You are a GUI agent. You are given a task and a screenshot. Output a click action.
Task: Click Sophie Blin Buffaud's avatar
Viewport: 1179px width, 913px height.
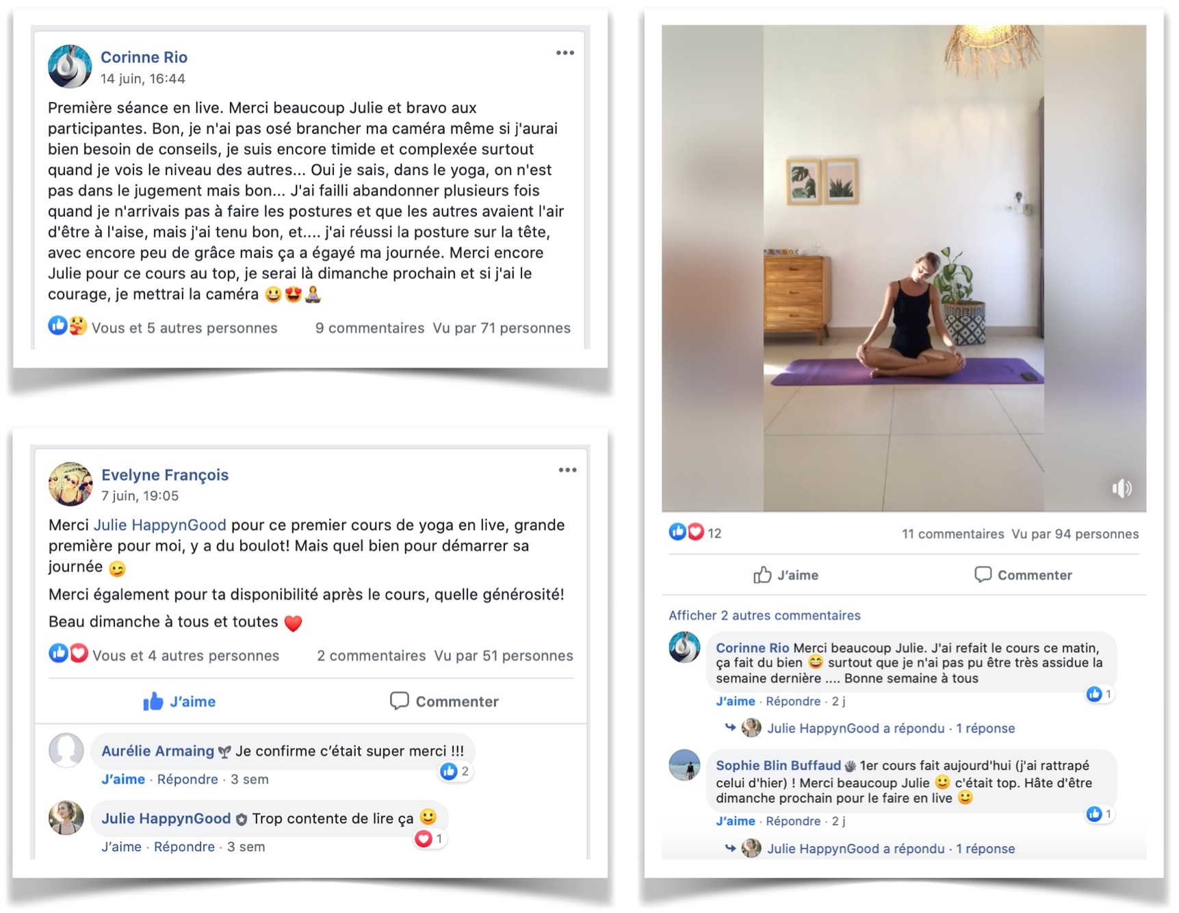(684, 765)
